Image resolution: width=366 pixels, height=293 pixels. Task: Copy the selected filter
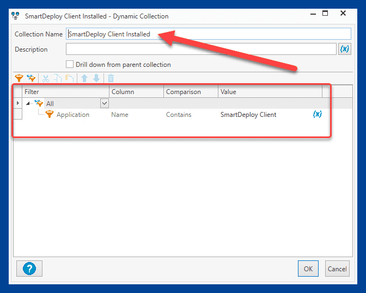[x=58, y=78]
